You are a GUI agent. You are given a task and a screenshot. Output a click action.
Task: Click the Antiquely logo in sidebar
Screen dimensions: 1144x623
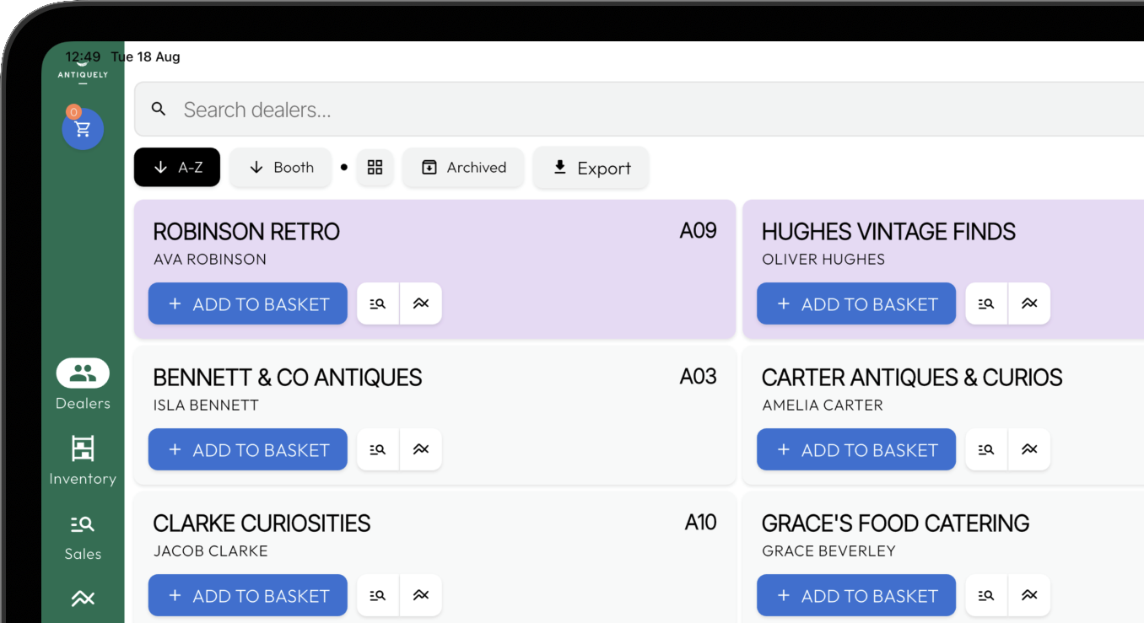click(83, 73)
